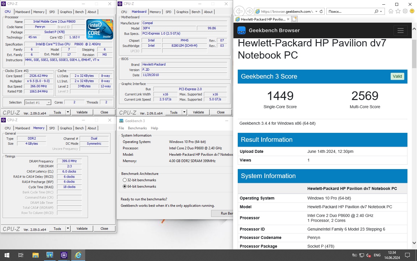Click browser back arrow button
Image resolution: width=417 pixels, height=261 pixels.
[x=239, y=11]
